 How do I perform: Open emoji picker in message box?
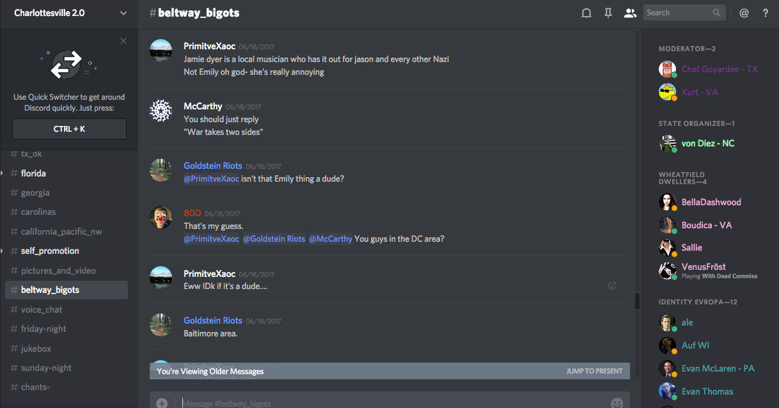(617, 403)
